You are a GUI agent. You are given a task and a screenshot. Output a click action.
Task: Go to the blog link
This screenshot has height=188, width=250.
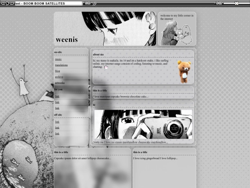(57, 71)
